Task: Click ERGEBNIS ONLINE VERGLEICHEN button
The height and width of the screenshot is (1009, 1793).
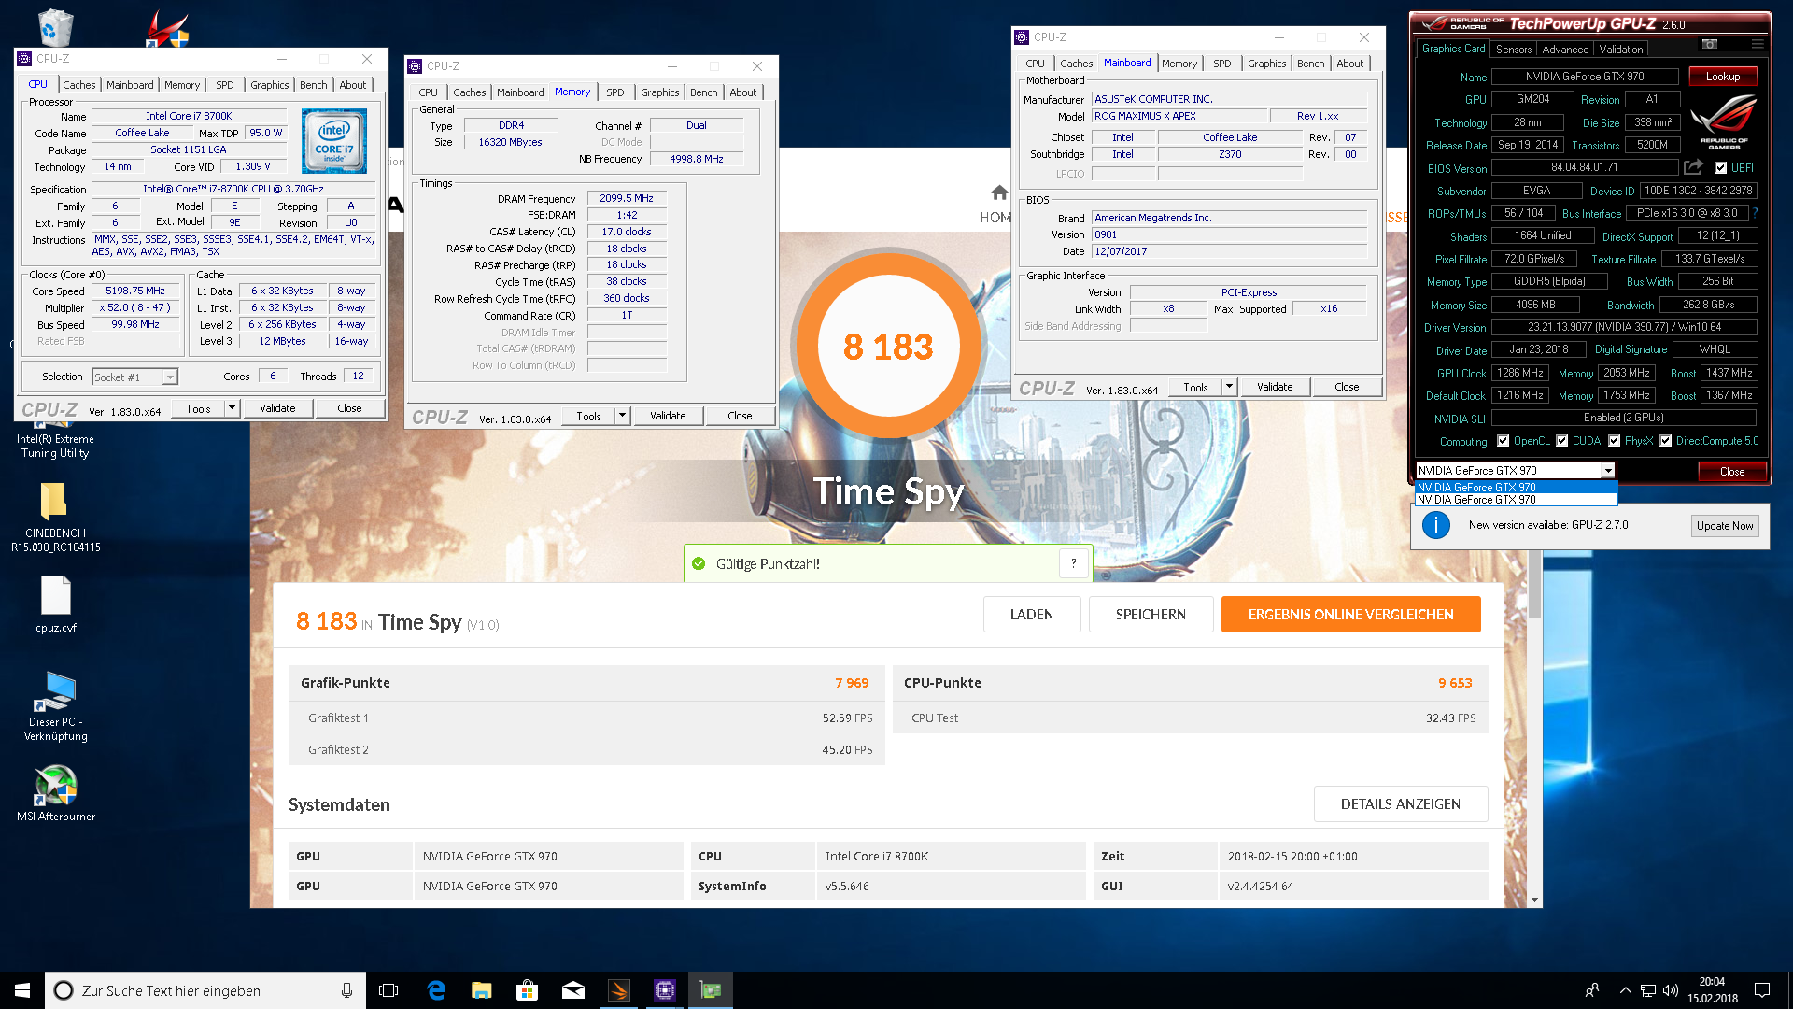Action: point(1350,615)
